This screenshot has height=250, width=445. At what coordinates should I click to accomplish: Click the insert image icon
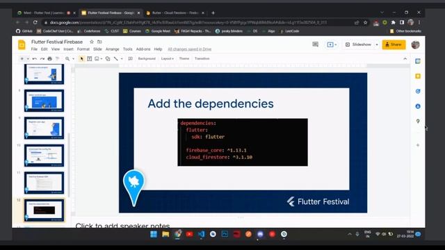pyautogui.click(x=97, y=58)
